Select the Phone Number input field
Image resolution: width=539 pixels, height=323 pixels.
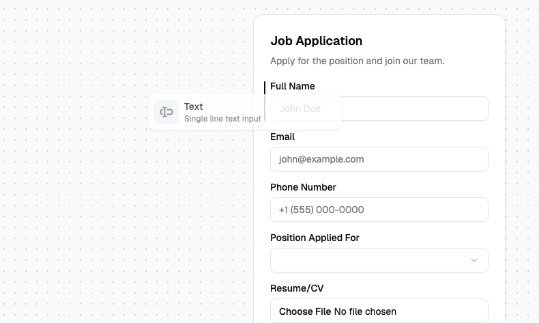(x=379, y=210)
